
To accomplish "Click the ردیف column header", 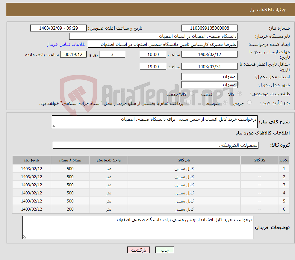I will (x=284, y=160).
